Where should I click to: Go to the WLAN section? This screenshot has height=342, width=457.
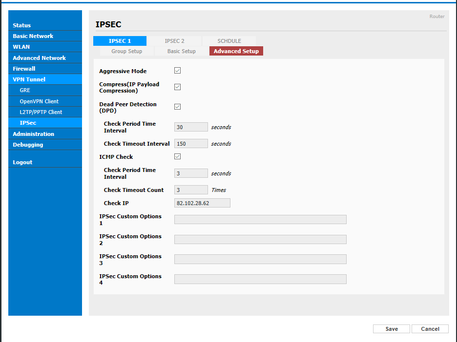(x=45, y=47)
